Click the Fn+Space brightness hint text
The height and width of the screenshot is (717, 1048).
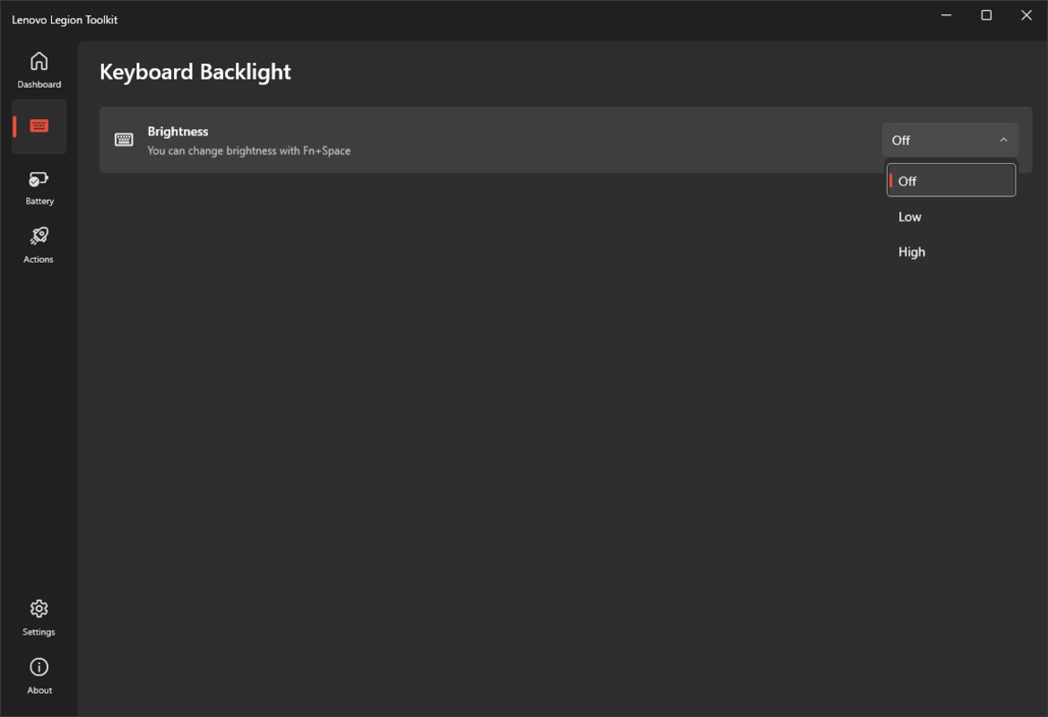coord(248,151)
